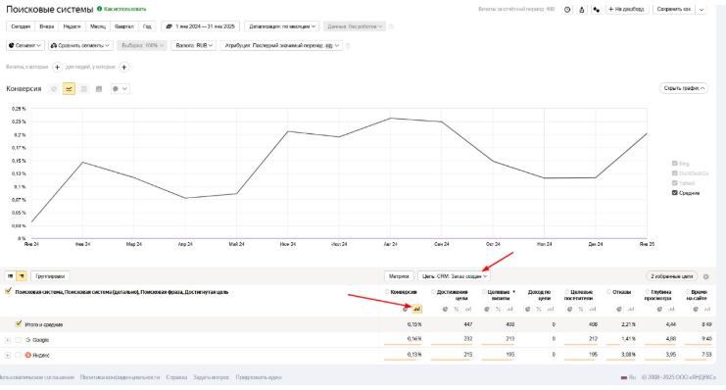The image size is (726, 390).
Task: Click the share access icon near На дашборд
Action: 597,9
